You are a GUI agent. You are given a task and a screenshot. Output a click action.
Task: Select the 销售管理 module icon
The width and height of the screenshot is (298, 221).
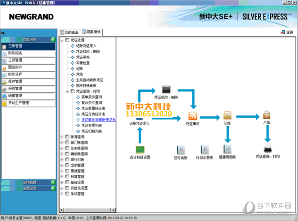click(4, 96)
